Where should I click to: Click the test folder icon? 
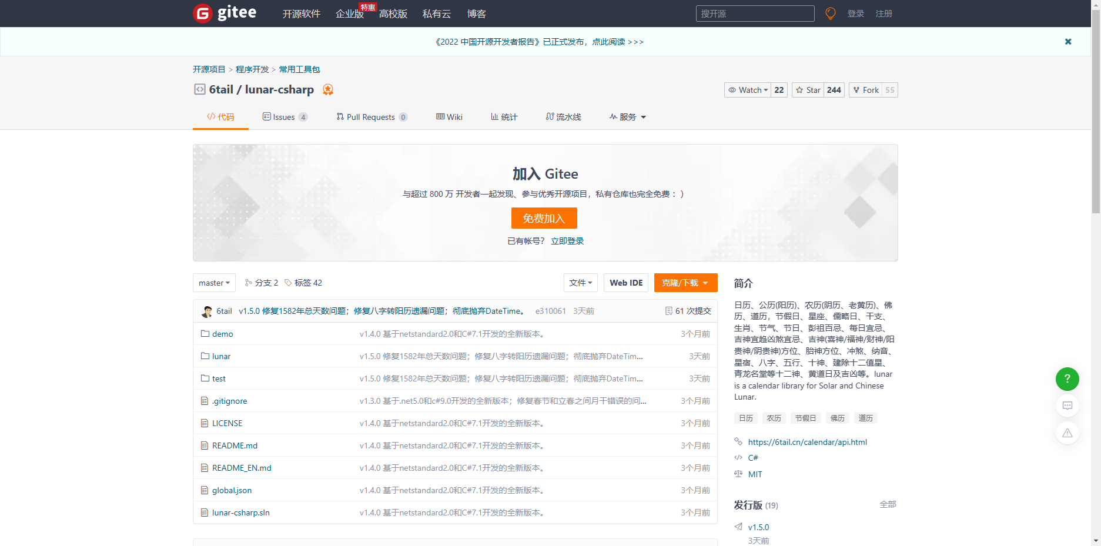[205, 378]
